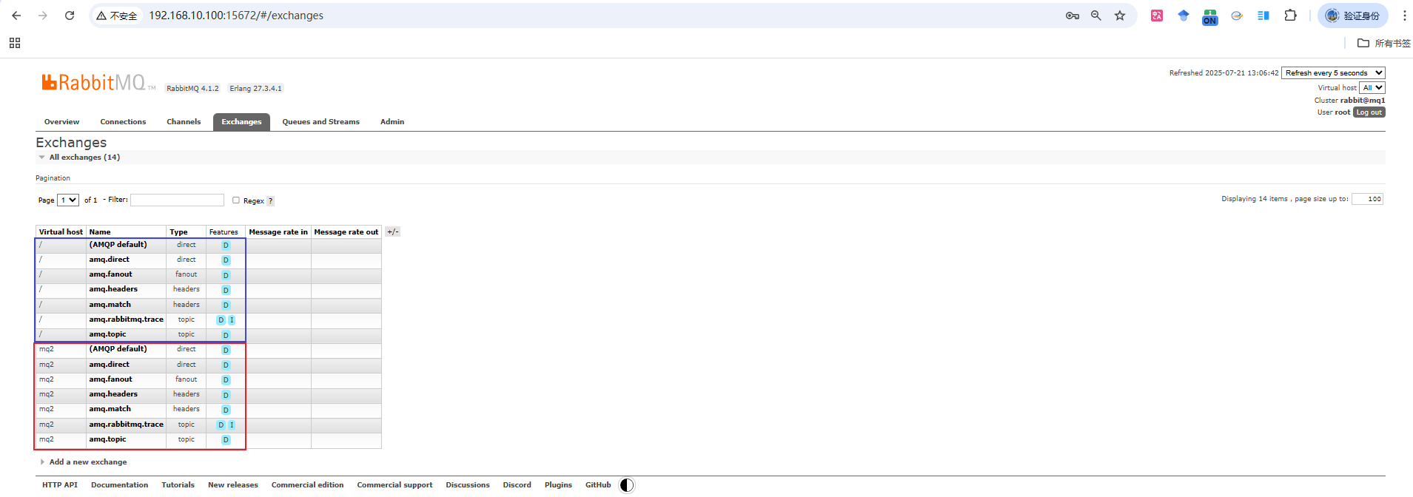The height and width of the screenshot is (497, 1413).
Task: Open the Documentation footer link
Action: pyautogui.click(x=120, y=485)
